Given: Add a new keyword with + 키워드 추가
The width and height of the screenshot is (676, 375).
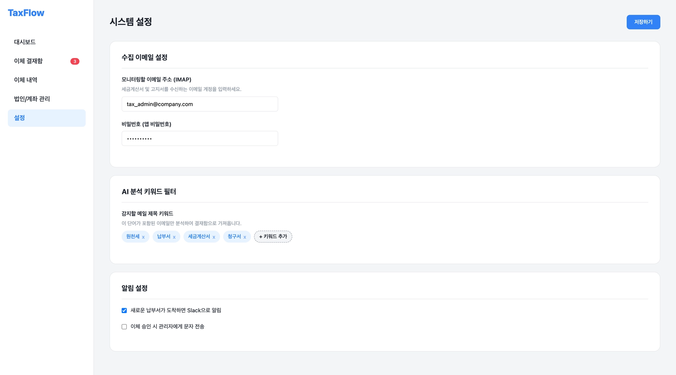Looking at the screenshot, I should 273,237.
